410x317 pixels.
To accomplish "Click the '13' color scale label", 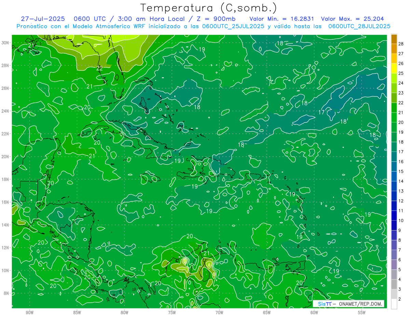I will (x=401, y=191).
